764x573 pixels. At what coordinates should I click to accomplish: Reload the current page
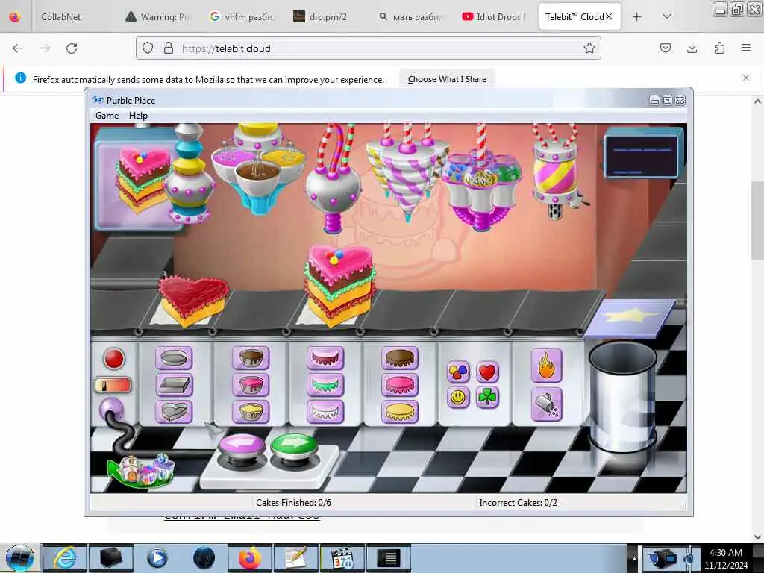pyautogui.click(x=72, y=48)
